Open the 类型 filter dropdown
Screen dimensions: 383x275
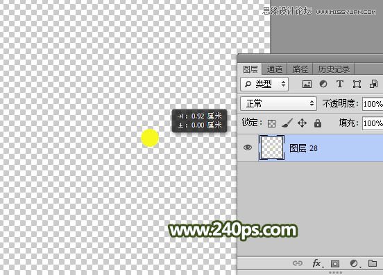264,84
